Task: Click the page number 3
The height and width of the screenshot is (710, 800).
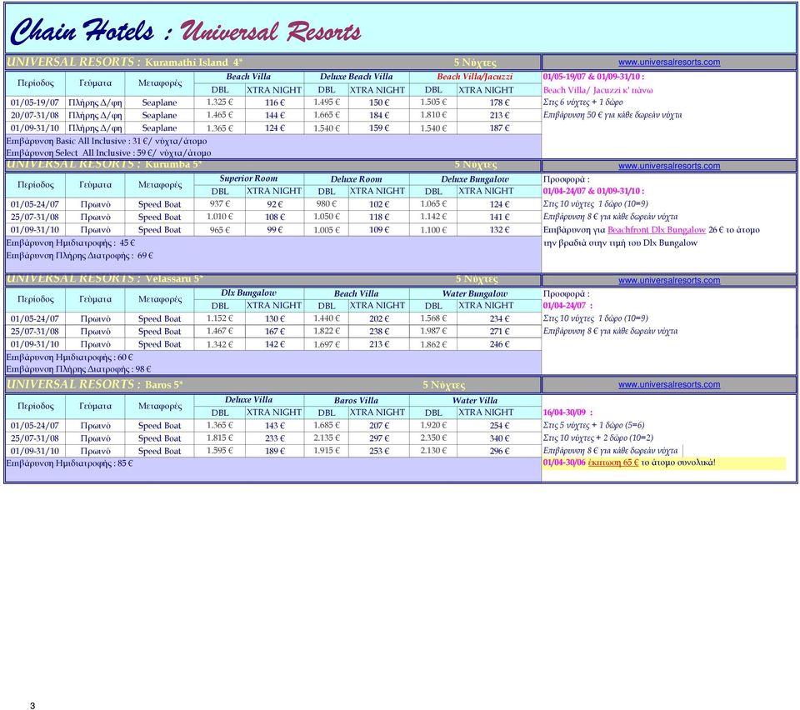Action: [32, 705]
